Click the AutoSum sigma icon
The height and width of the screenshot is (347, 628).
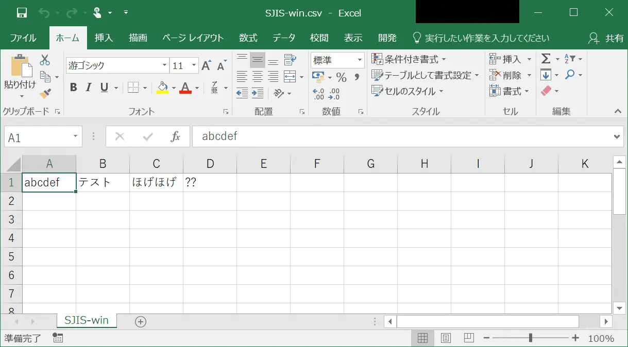[x=546, y=59]
